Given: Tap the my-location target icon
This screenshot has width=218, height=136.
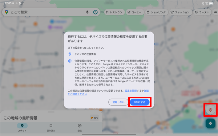Looking at the screenshot, I should click(210, 110).
